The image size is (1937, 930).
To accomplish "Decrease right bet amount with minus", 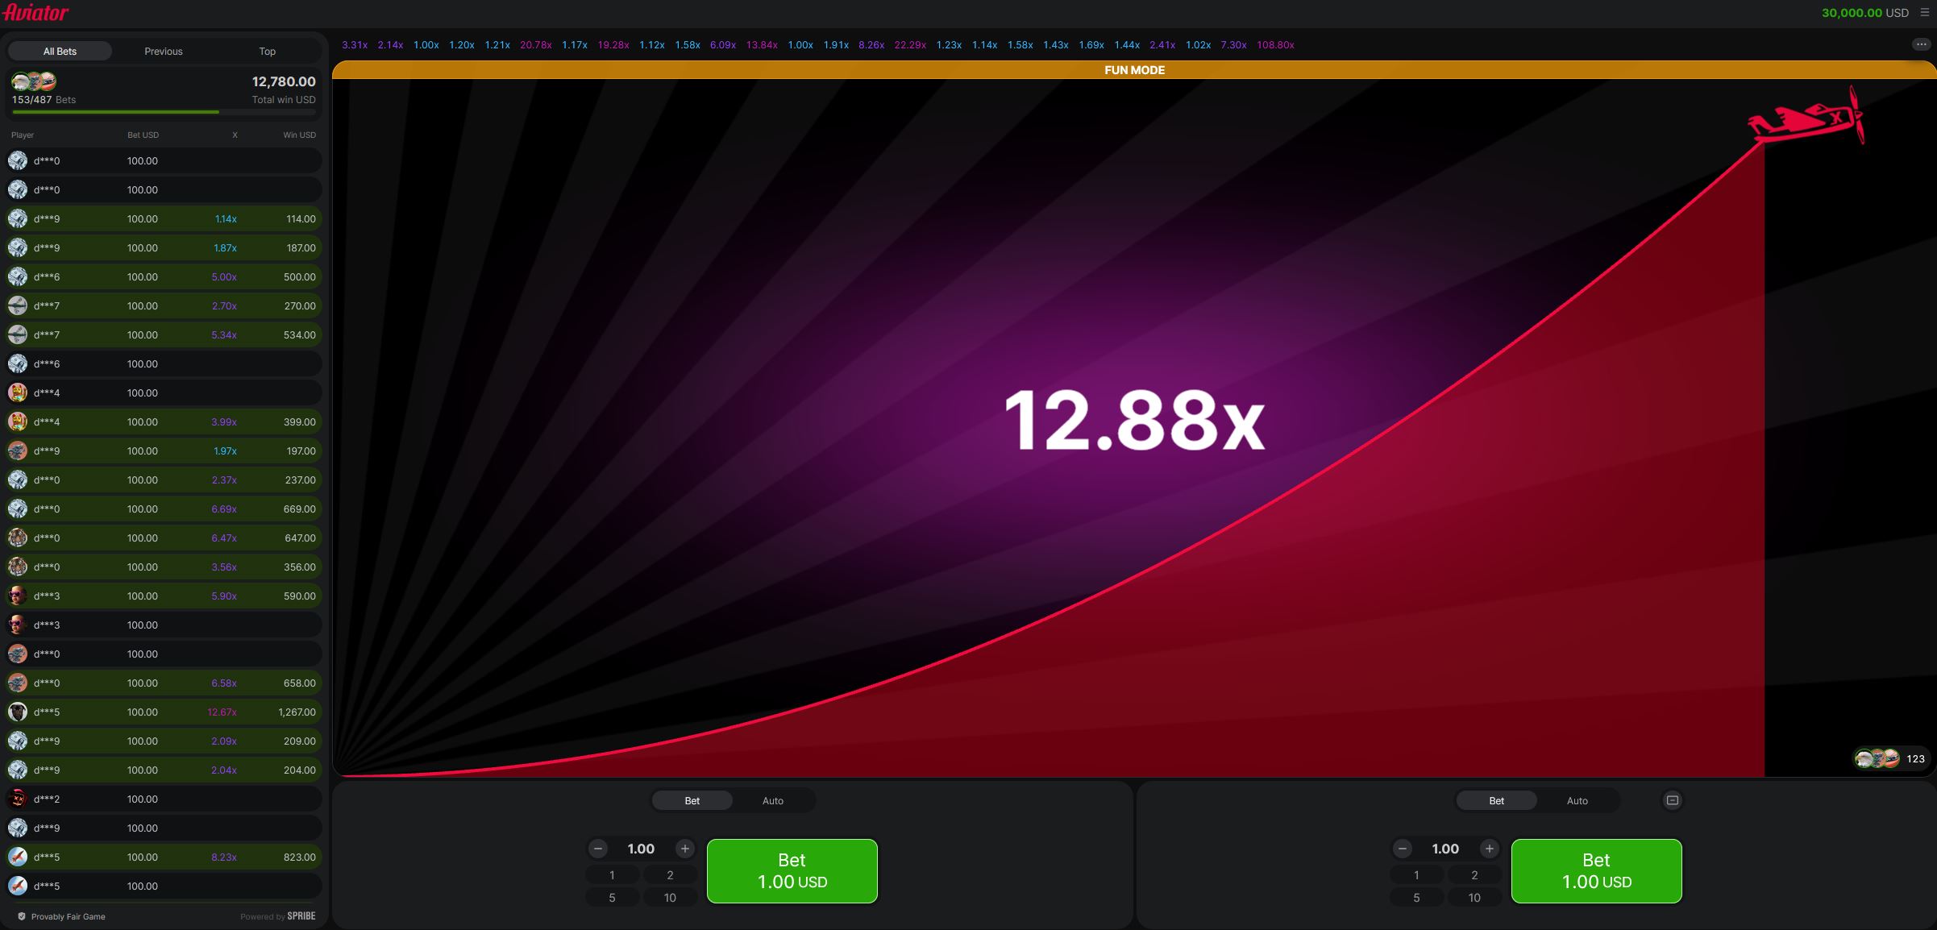I will [x=1403, y=849].
